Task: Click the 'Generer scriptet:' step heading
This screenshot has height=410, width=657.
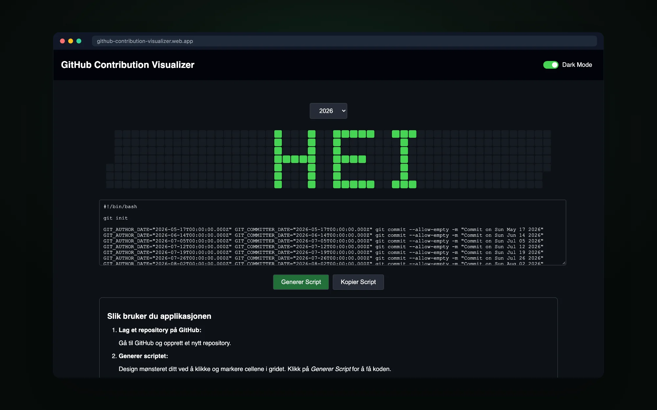Action: click(x=143, y=356)
